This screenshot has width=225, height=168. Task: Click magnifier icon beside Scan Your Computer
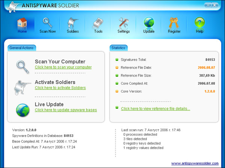[22, 67]
